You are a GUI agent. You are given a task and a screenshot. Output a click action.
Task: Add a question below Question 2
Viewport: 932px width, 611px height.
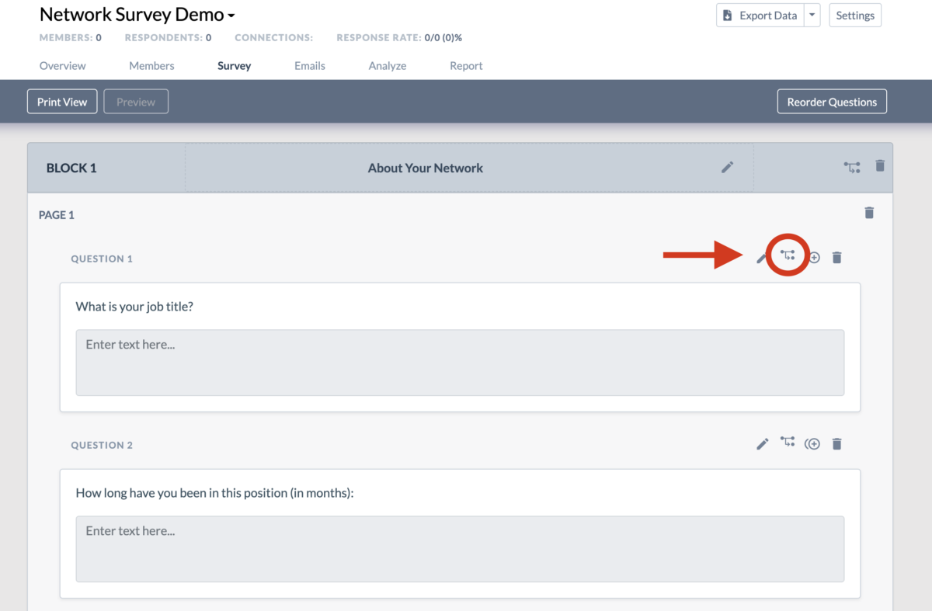click(812, 443)
